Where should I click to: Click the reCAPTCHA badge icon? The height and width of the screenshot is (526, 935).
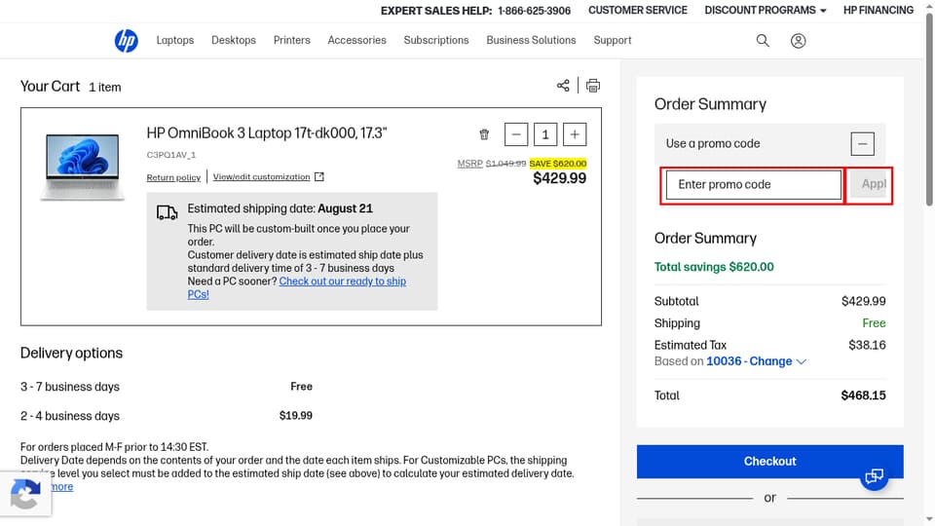click(25, 495)
